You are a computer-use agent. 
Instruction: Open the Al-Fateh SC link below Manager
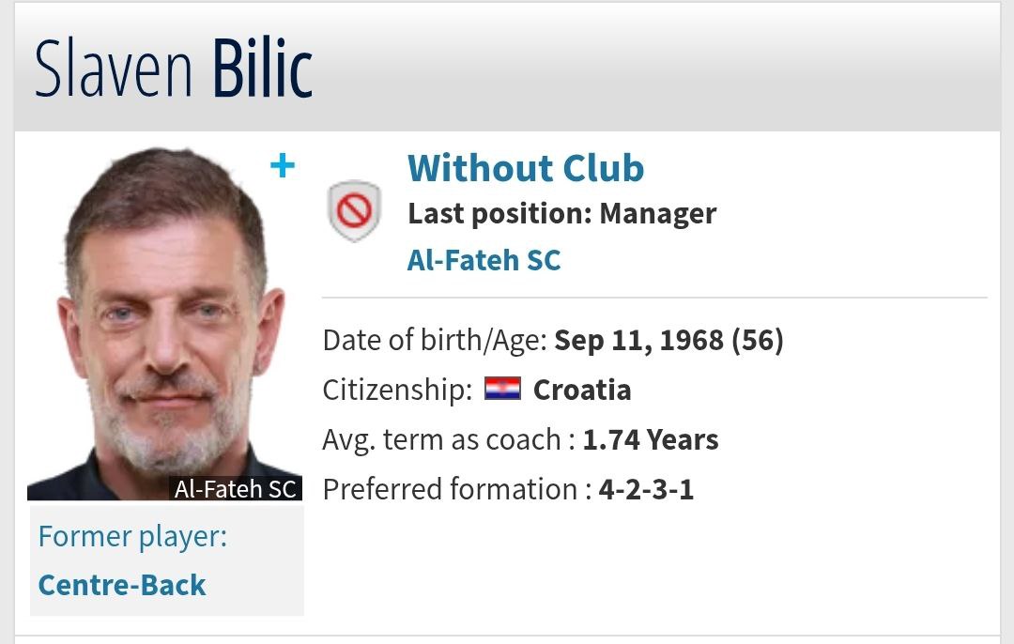tap(484, 260)
